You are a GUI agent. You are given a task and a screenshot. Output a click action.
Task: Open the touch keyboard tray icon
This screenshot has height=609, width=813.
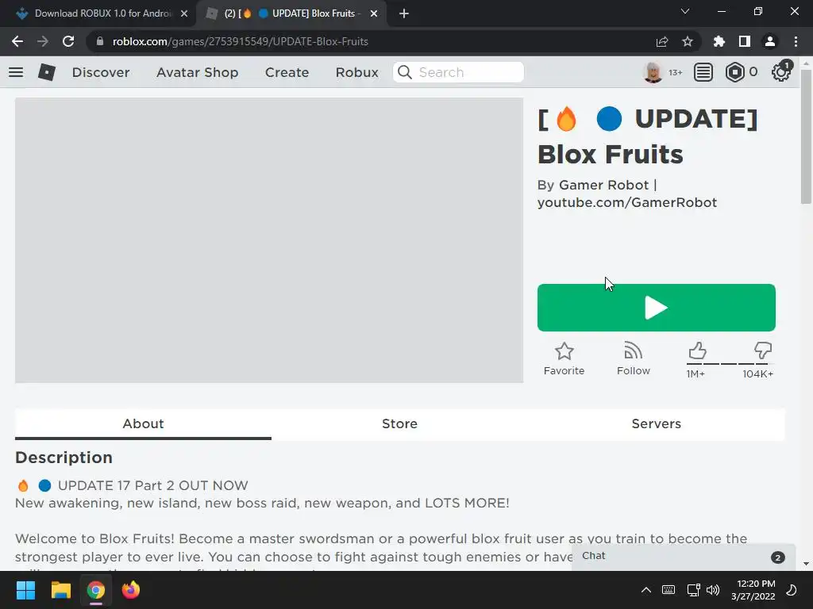click(x=669, y=590)
